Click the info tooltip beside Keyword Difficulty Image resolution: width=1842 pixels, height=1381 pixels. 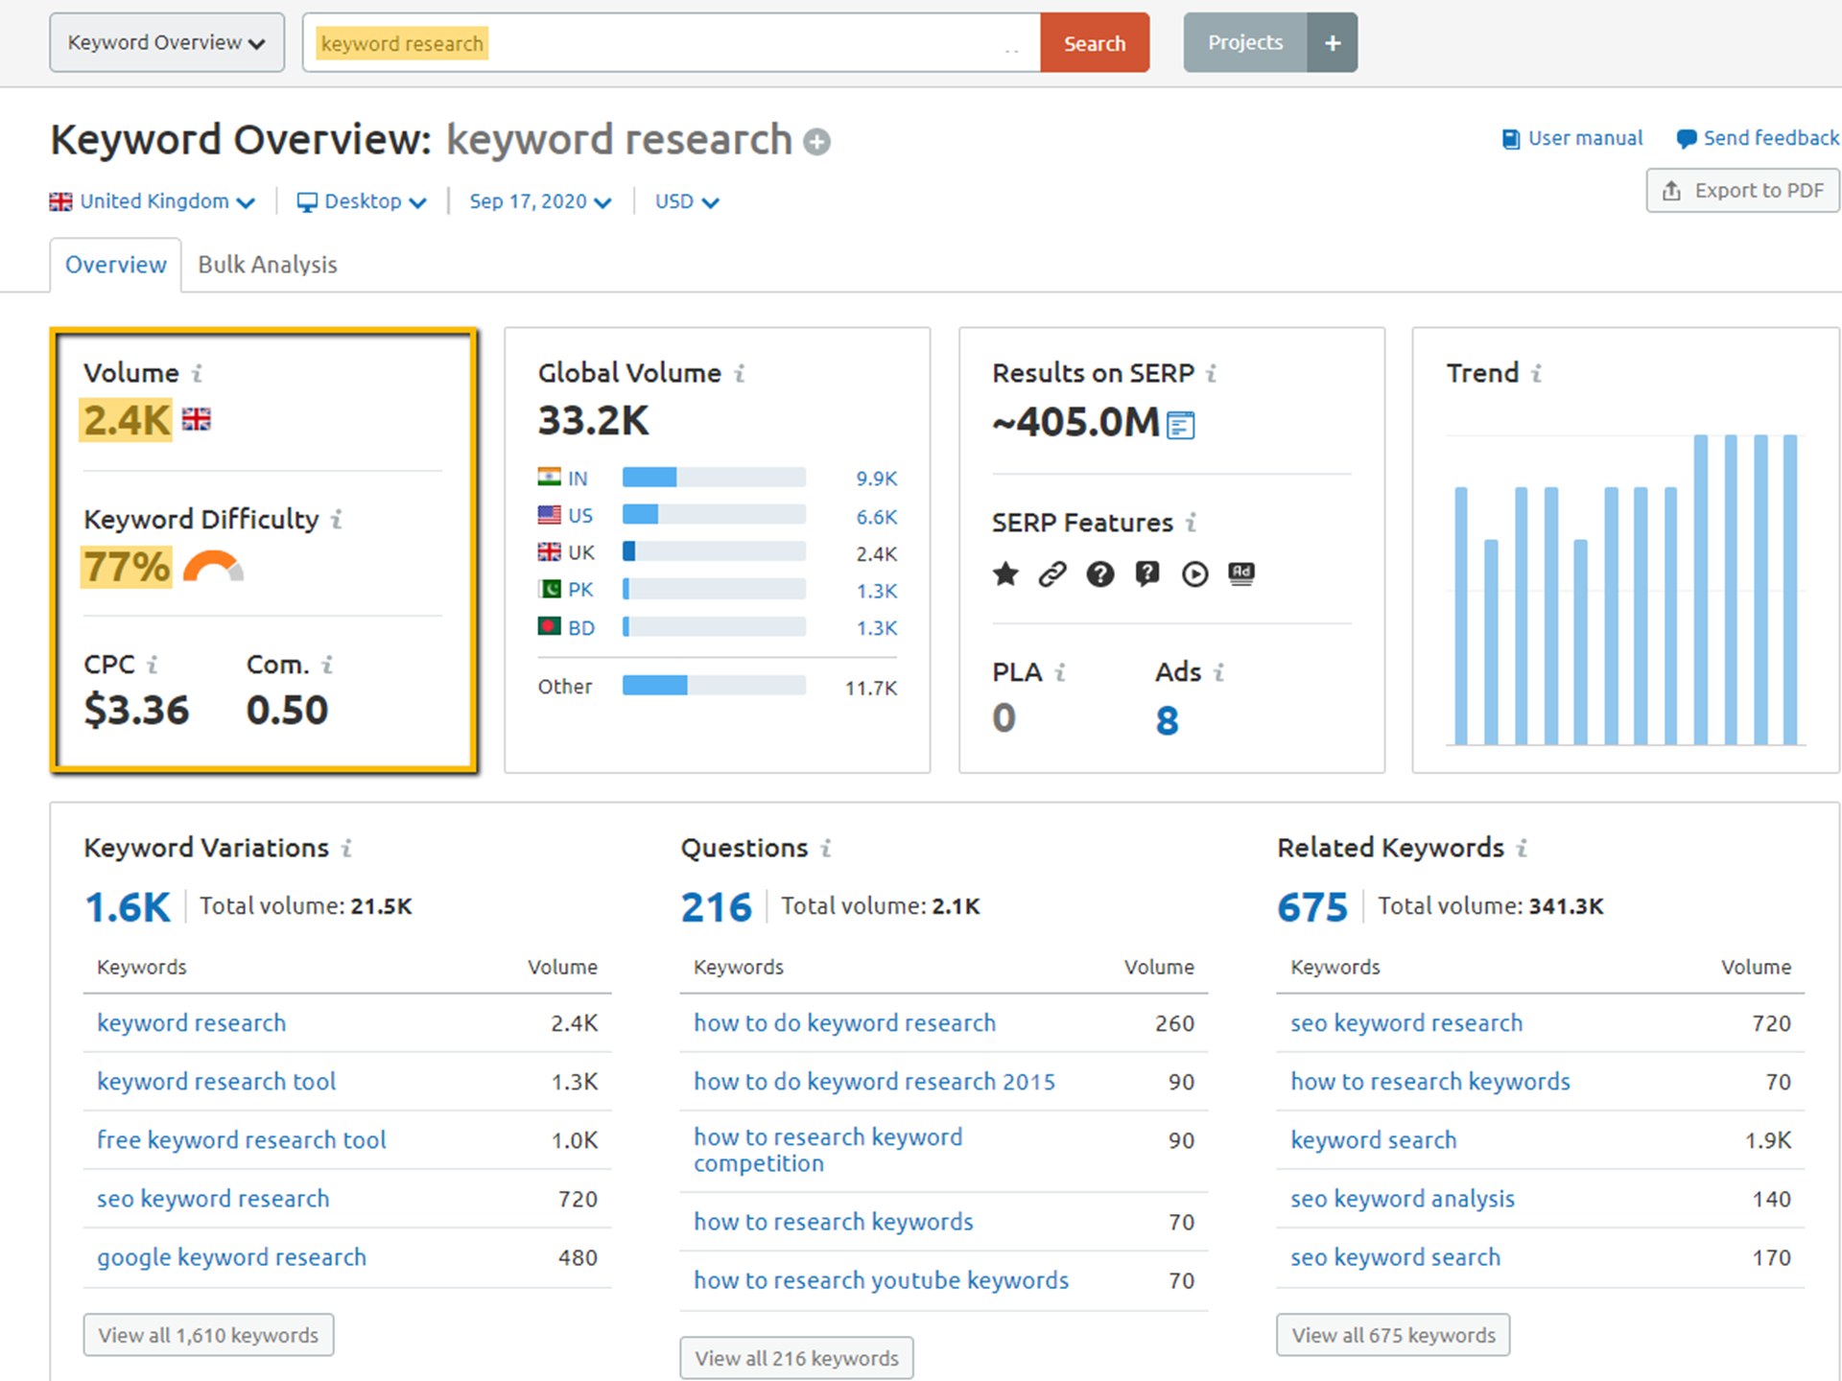[x=337, y=519]
